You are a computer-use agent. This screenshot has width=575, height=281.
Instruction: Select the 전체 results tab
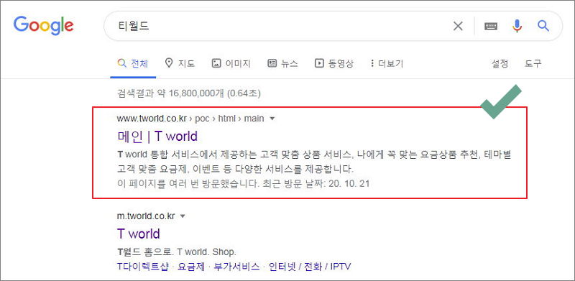pyautogui.click(x=133, y=63)
